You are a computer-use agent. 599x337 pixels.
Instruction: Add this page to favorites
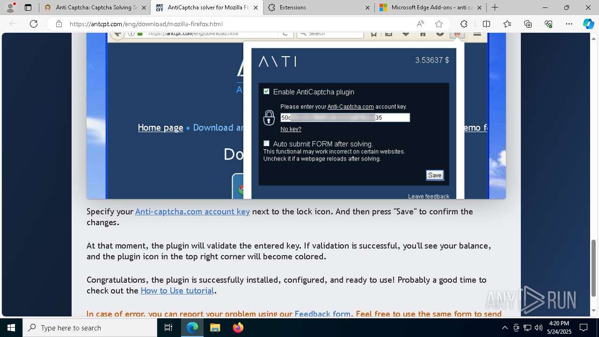(x=438, y=24)
